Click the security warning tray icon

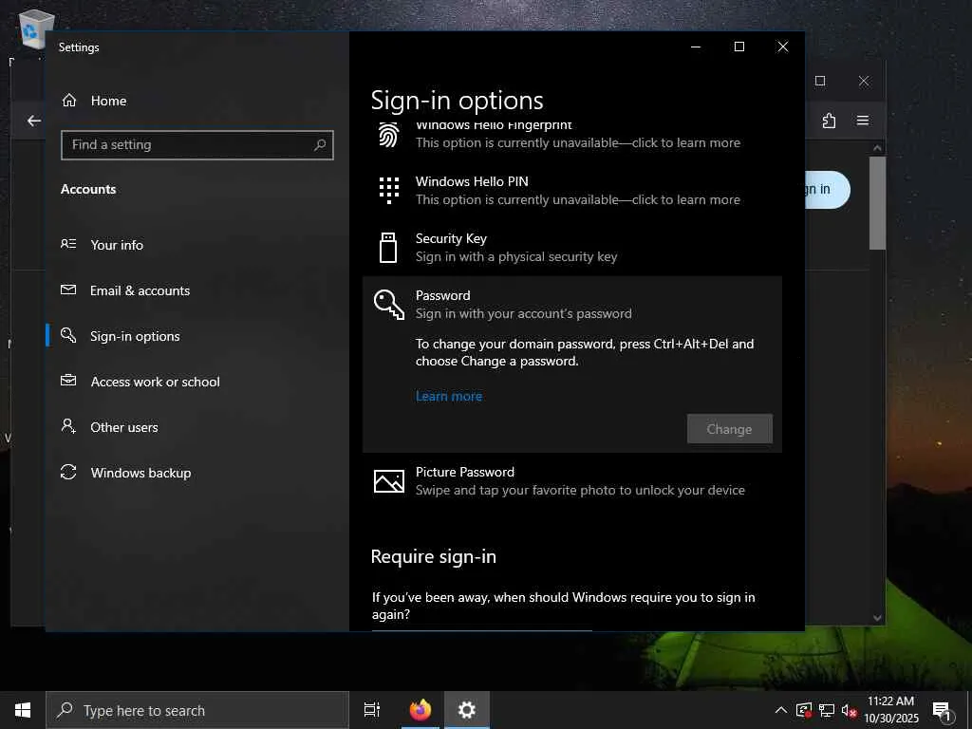click(804, 710)
